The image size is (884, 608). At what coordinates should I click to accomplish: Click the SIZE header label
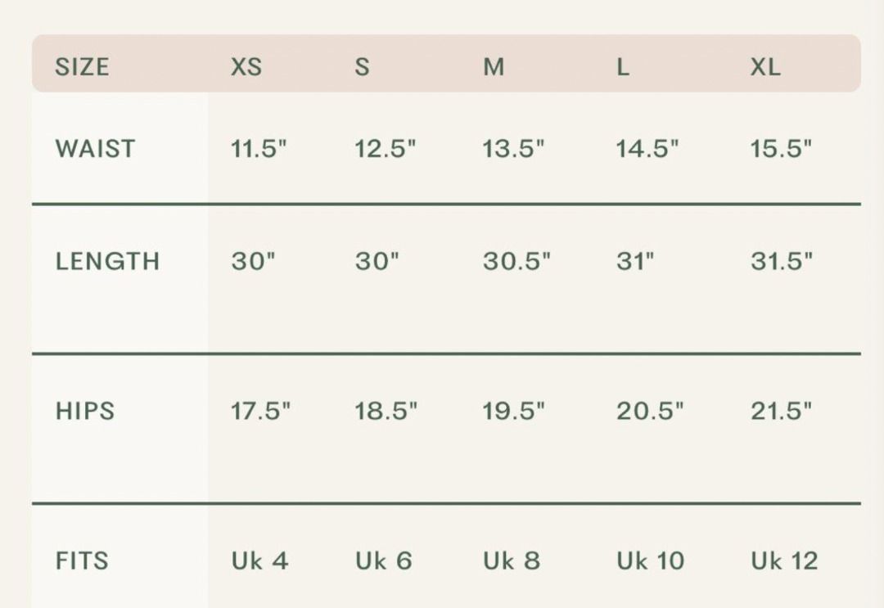82,66
